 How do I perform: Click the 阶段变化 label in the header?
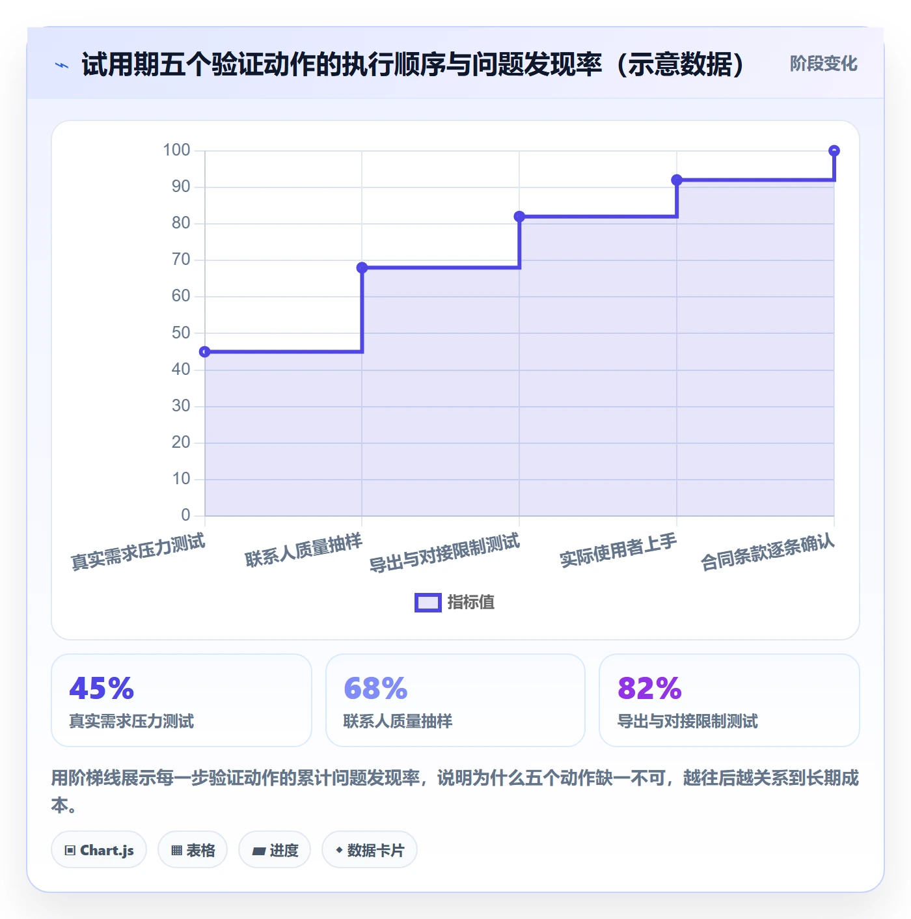click(823, 64)
